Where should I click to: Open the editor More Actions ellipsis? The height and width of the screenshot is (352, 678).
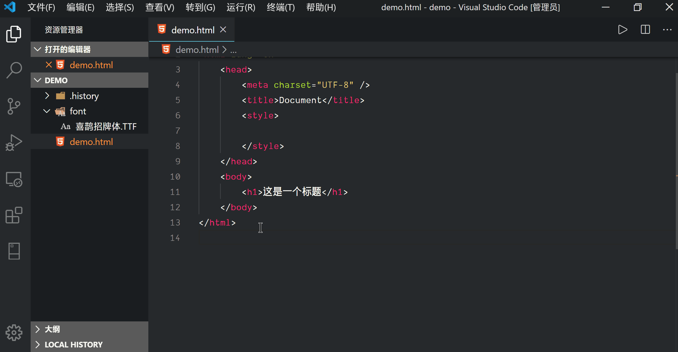click(x=667, y=30)
